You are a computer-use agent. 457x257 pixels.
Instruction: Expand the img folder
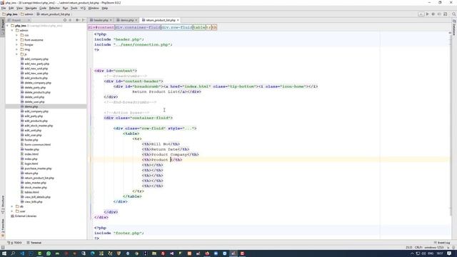[x=17, y=49]
